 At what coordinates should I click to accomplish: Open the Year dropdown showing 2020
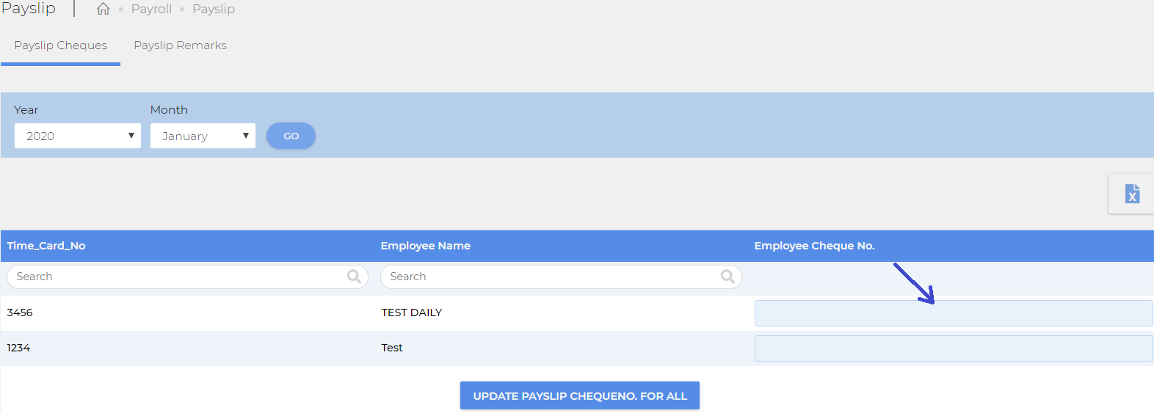point(78,136)
